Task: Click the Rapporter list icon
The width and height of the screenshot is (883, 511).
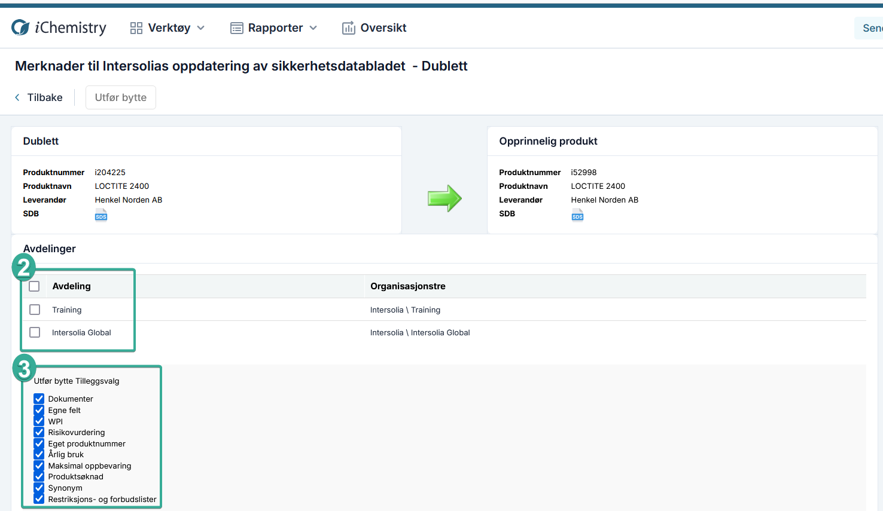Action: (x=237, y=28)
